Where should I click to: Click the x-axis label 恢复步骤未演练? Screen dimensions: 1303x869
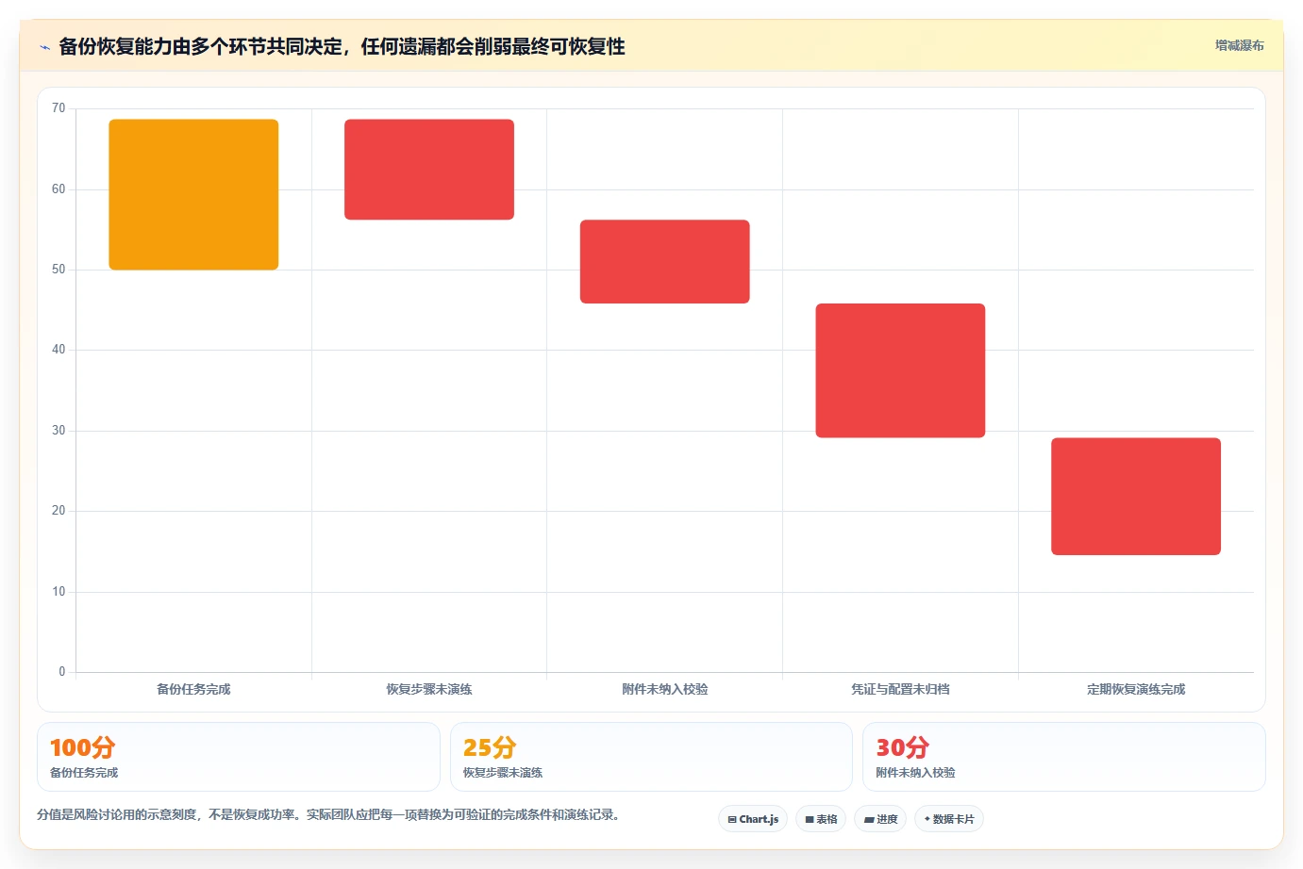click(429, 689)
